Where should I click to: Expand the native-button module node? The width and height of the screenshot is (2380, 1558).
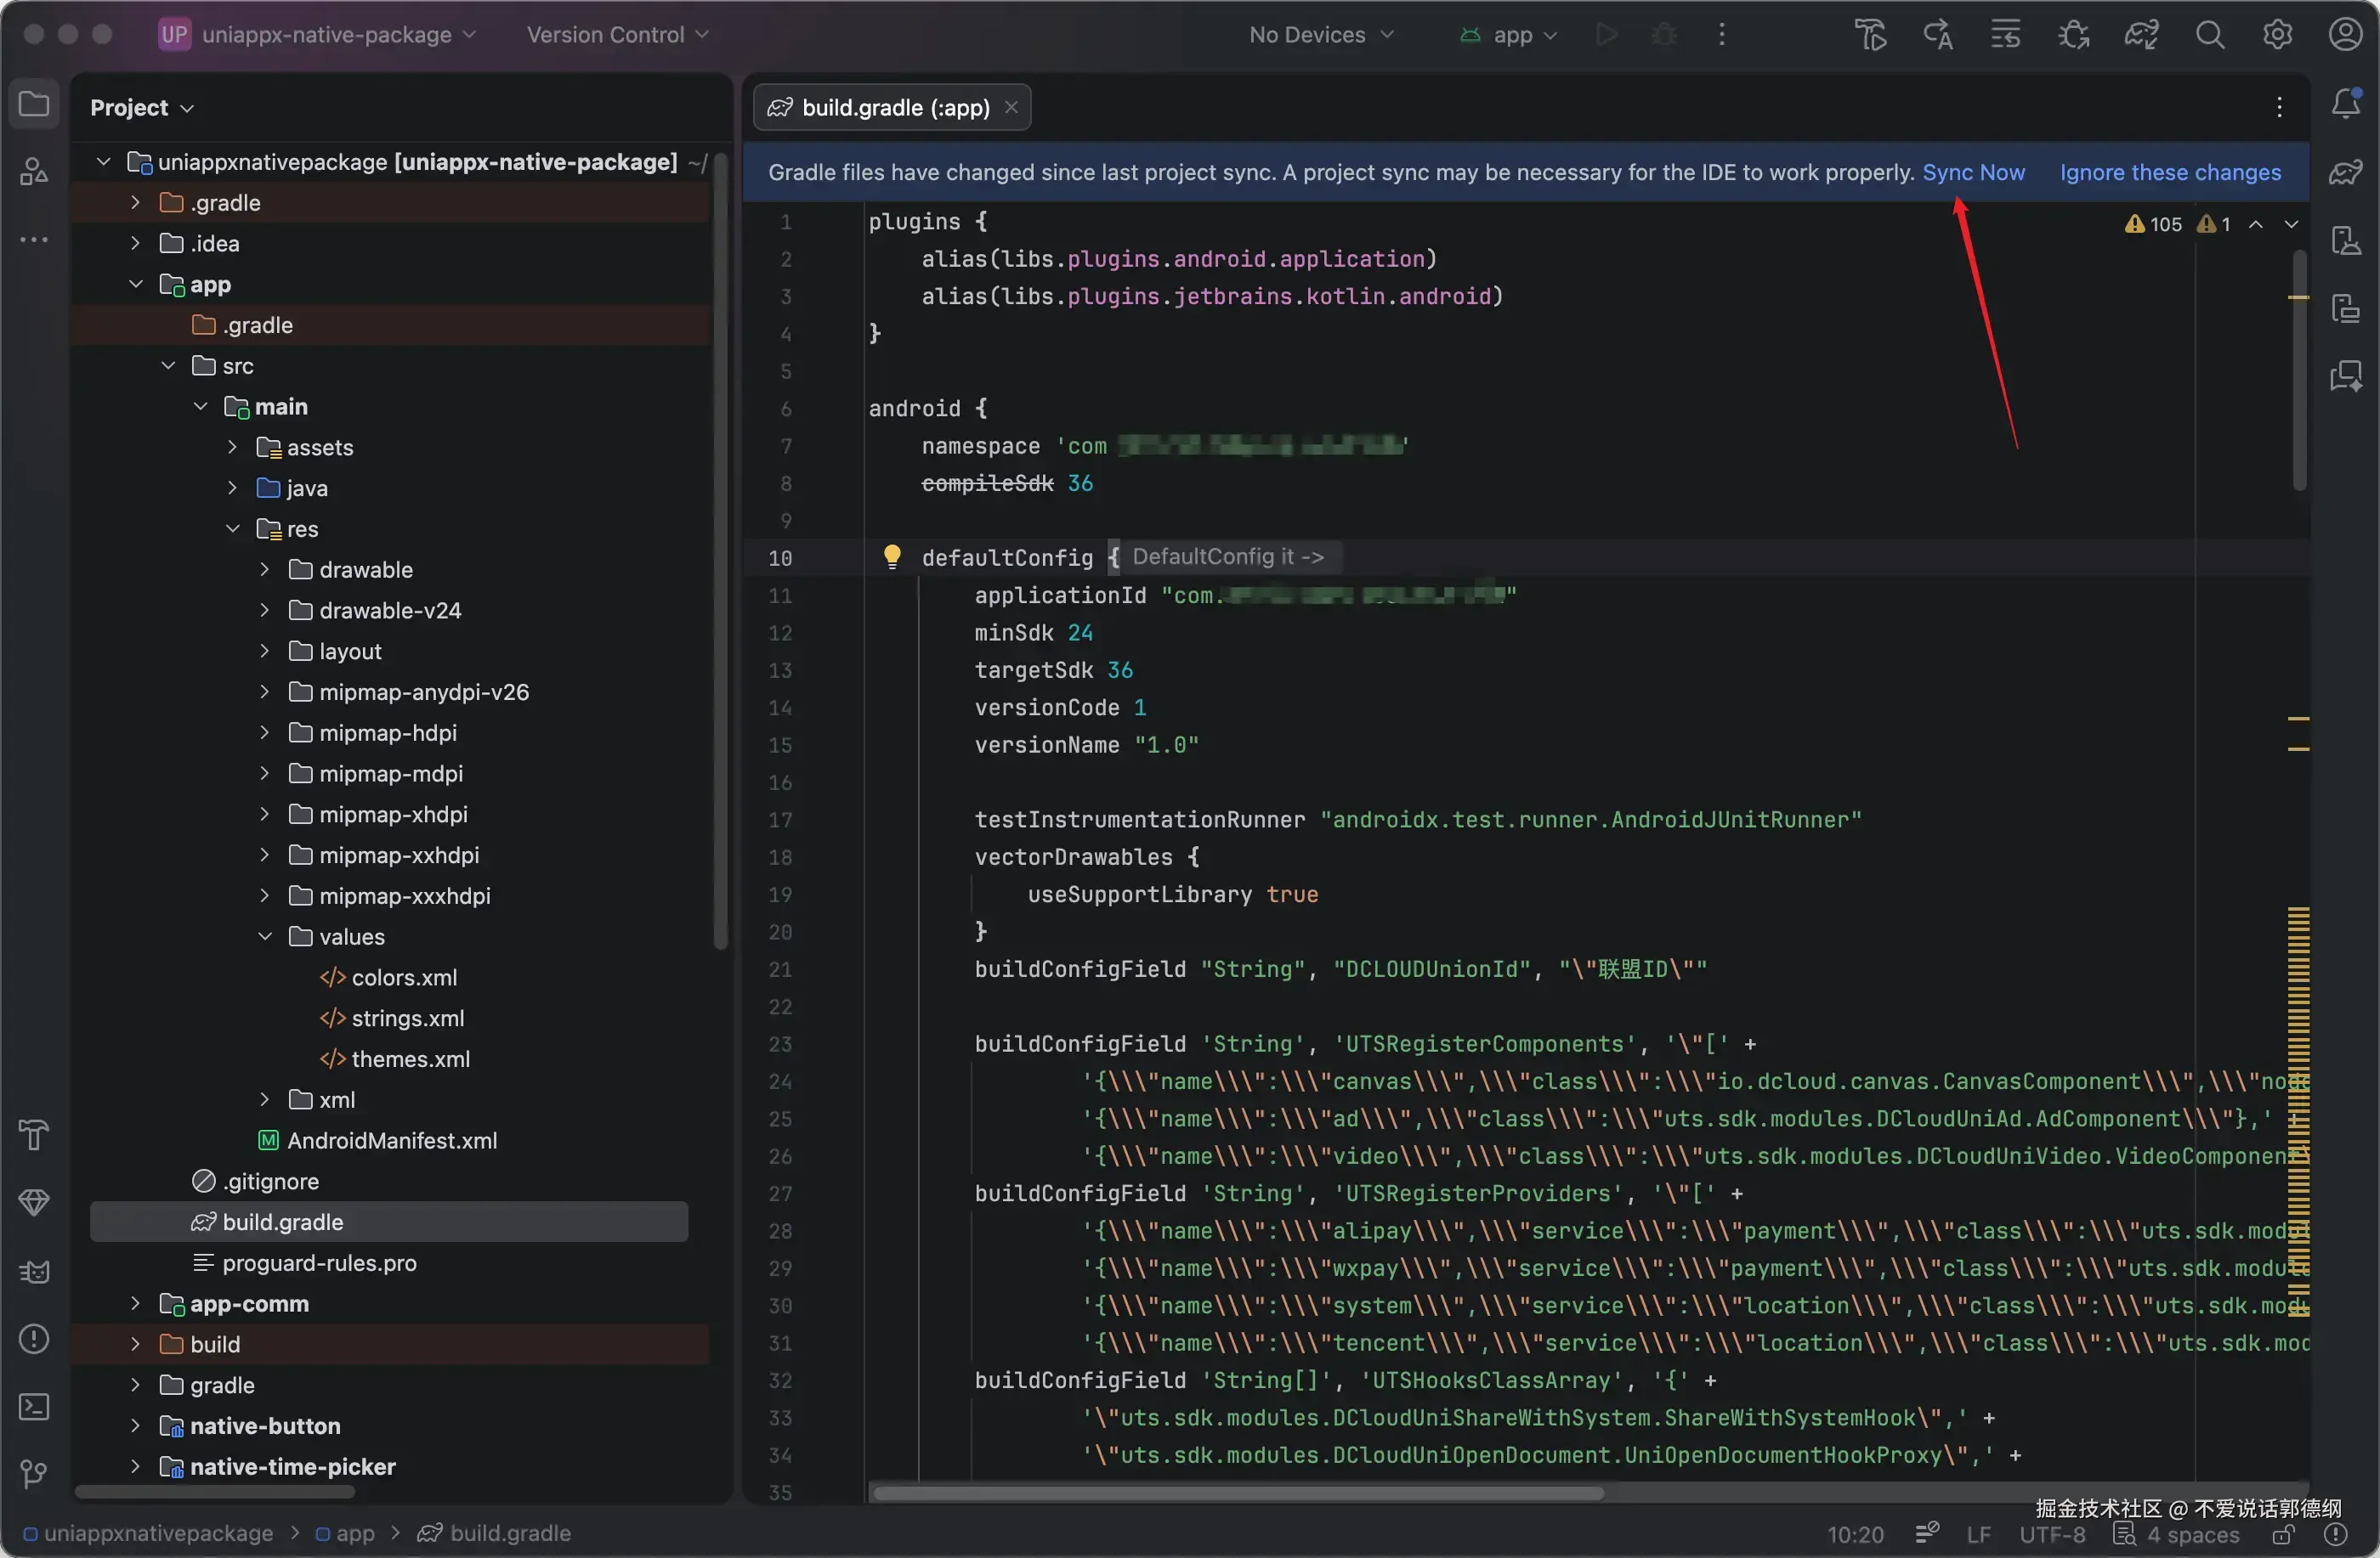(135, 1426)
